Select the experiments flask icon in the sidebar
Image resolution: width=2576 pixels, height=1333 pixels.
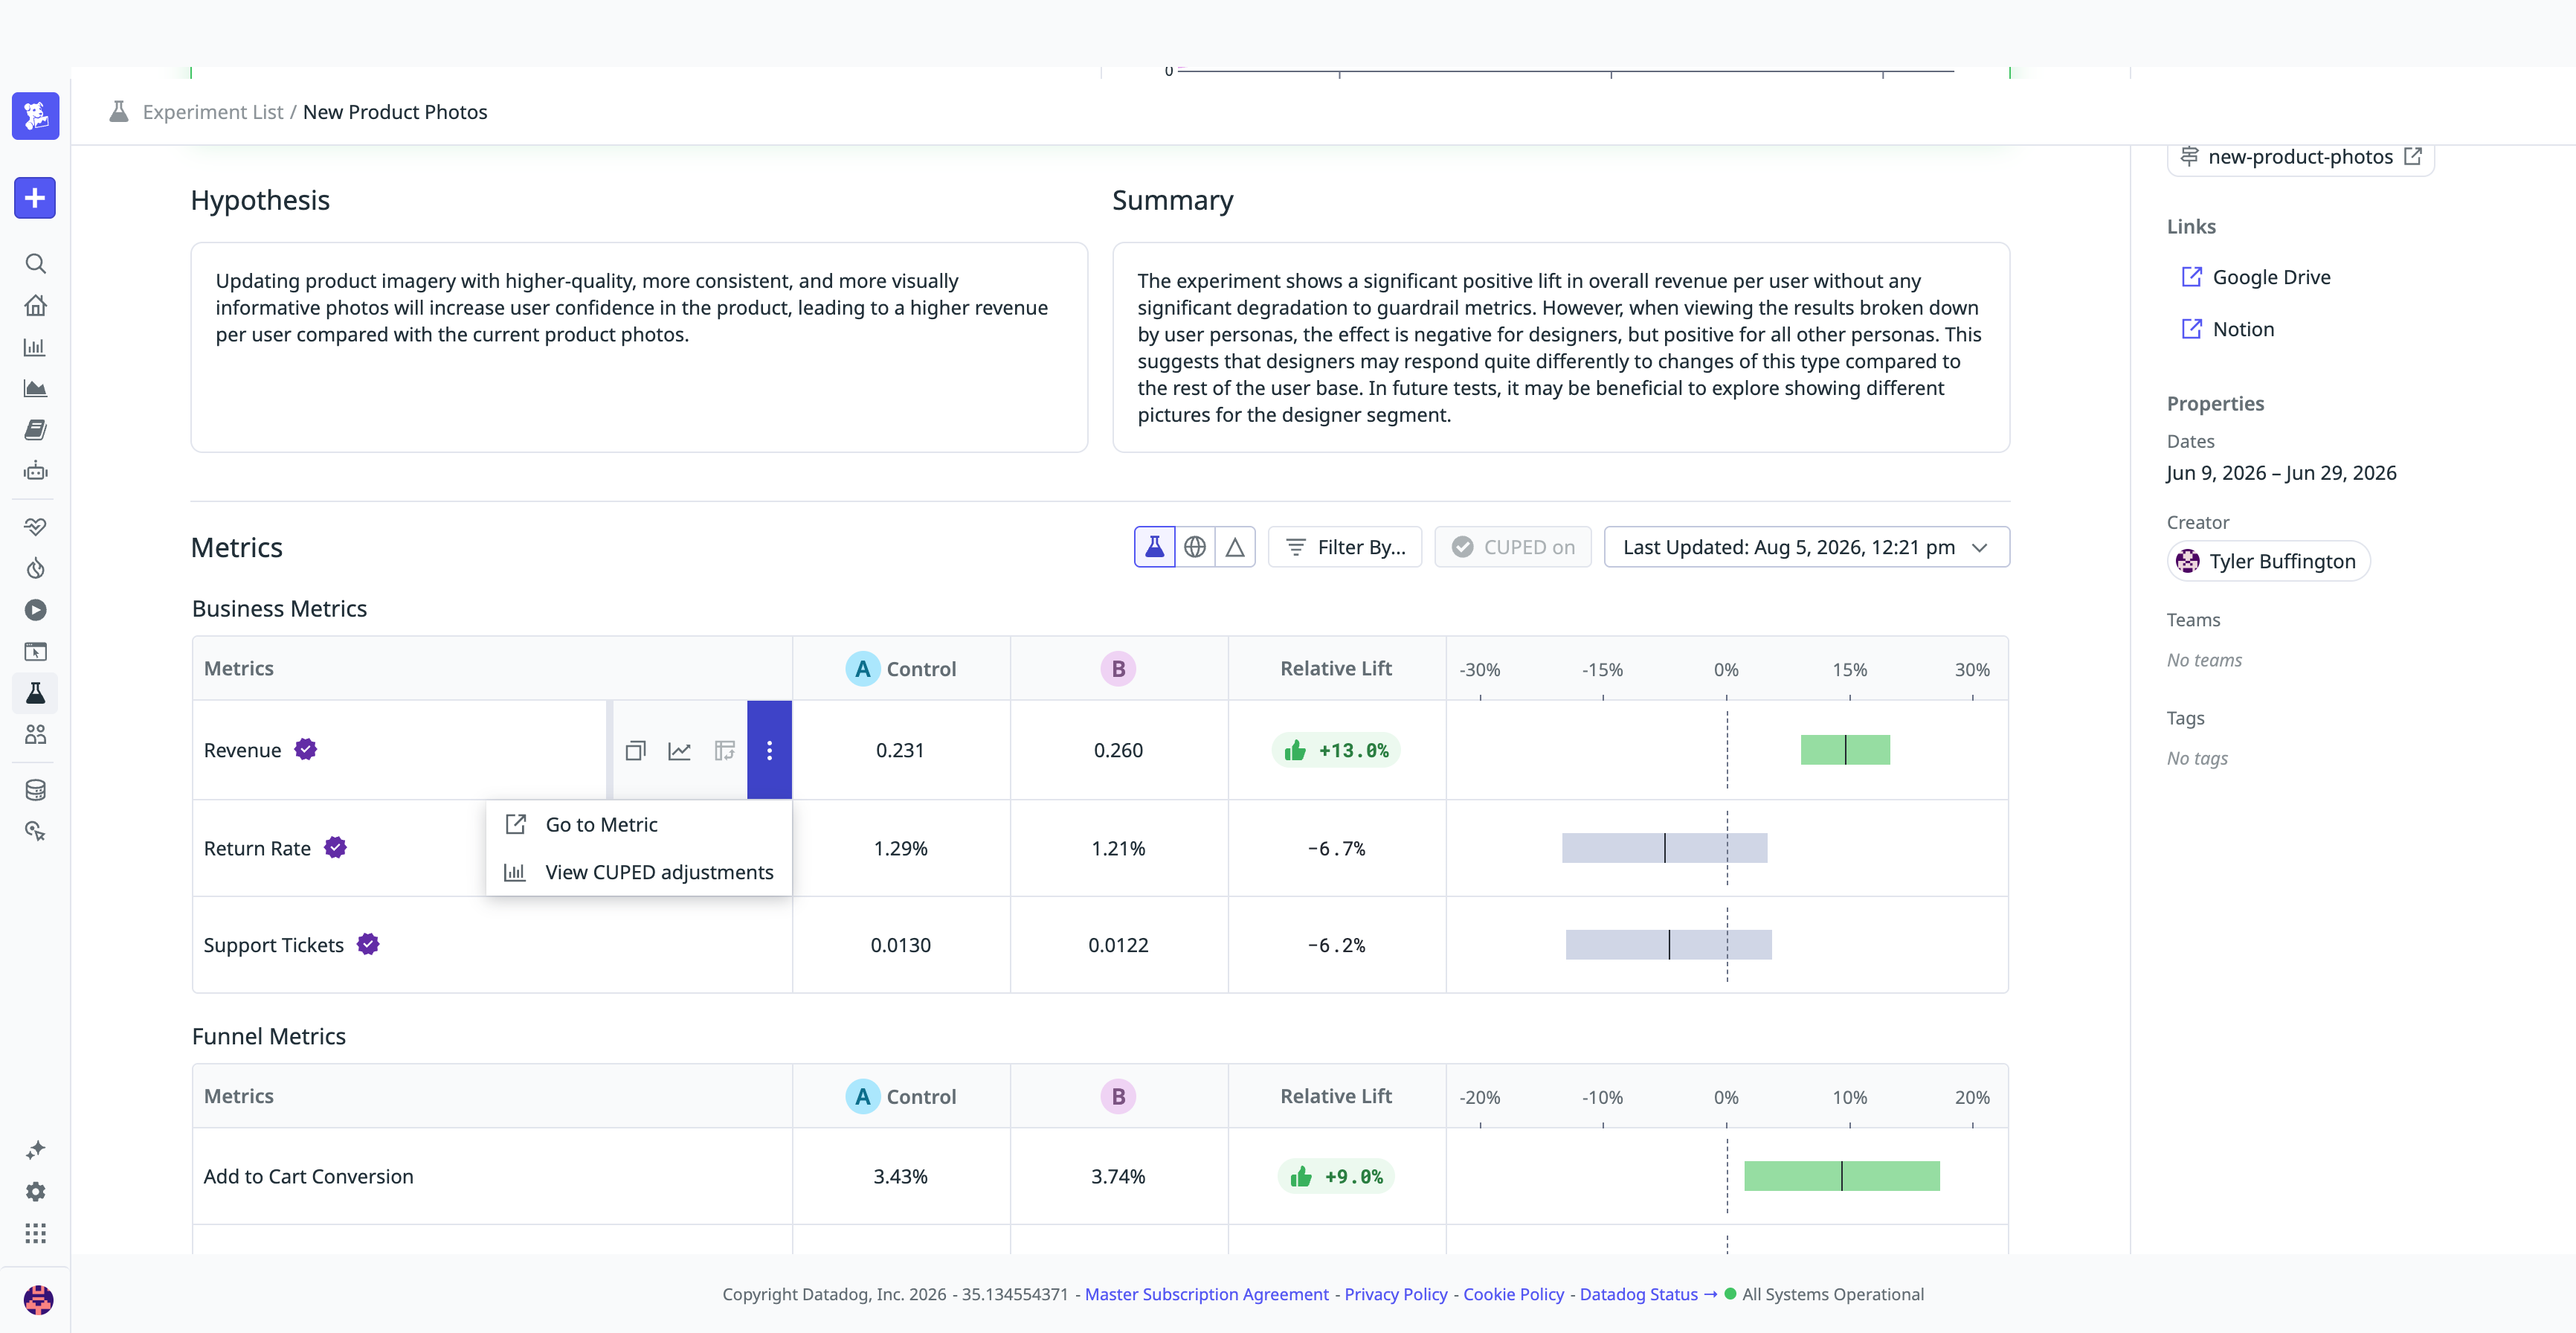pyautogui.click(x=35, y=693)
